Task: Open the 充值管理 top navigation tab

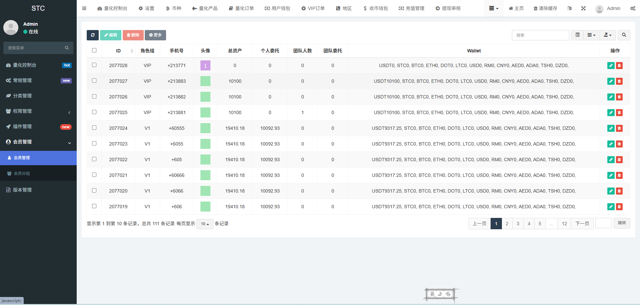Action: [x=412, y=8]
